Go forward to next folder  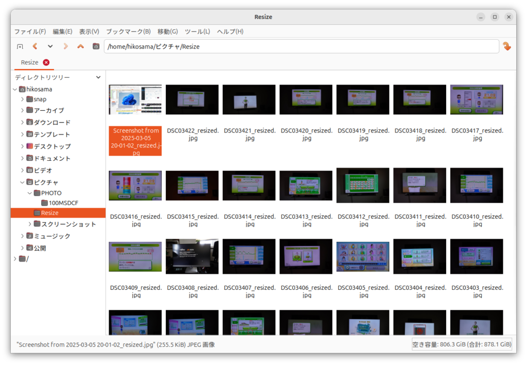(x=65, y=46)
